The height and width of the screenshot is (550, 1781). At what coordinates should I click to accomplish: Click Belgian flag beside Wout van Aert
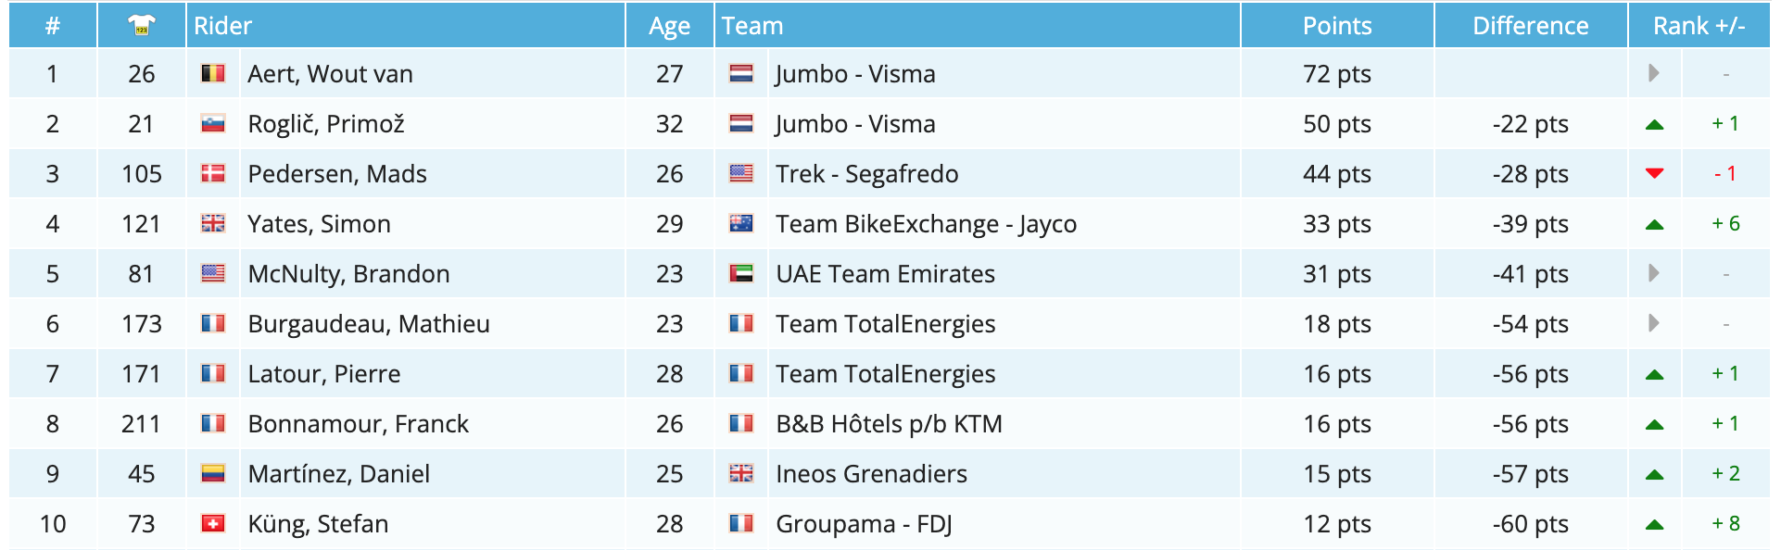coord(213,73)
